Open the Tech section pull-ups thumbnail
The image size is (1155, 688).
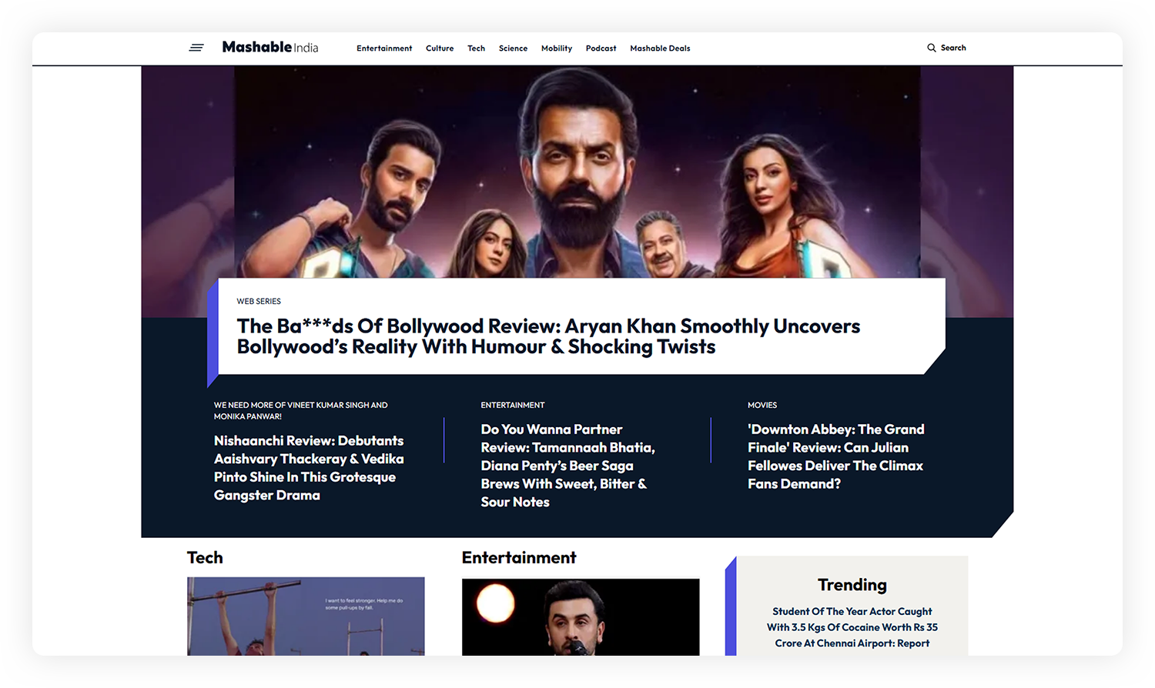point(306,616)
